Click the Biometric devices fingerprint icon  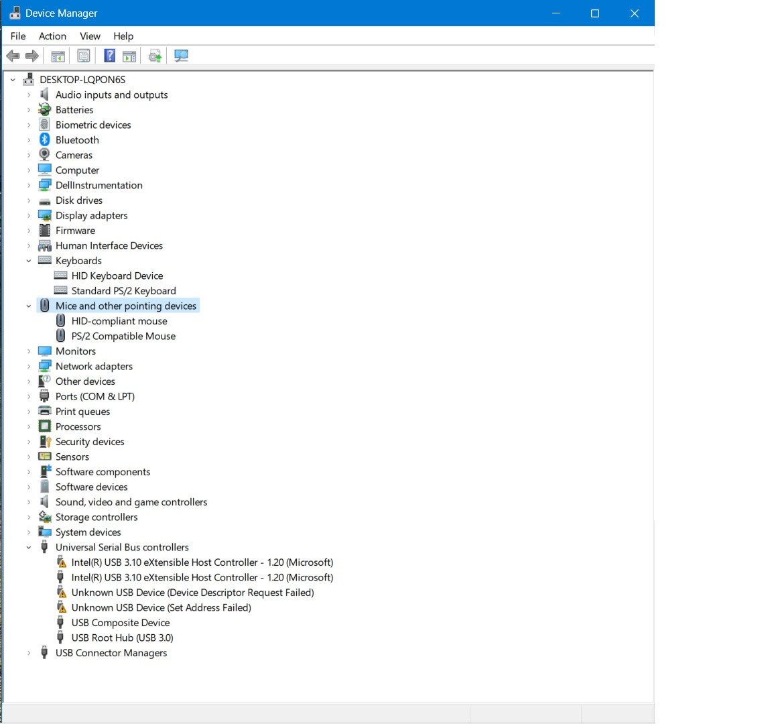pyautogui.click(x=45, y=125)
